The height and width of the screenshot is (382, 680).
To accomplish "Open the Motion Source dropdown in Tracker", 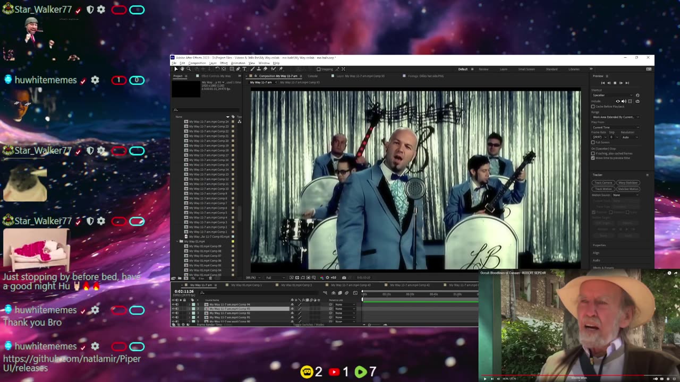I will tap(625, 195).
